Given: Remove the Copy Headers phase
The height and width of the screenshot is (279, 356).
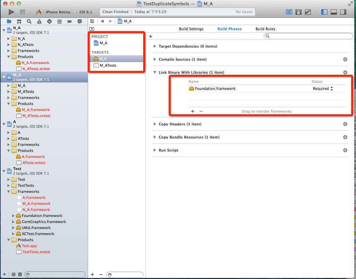Looking at the screenshot, I should tap(345, 124).
